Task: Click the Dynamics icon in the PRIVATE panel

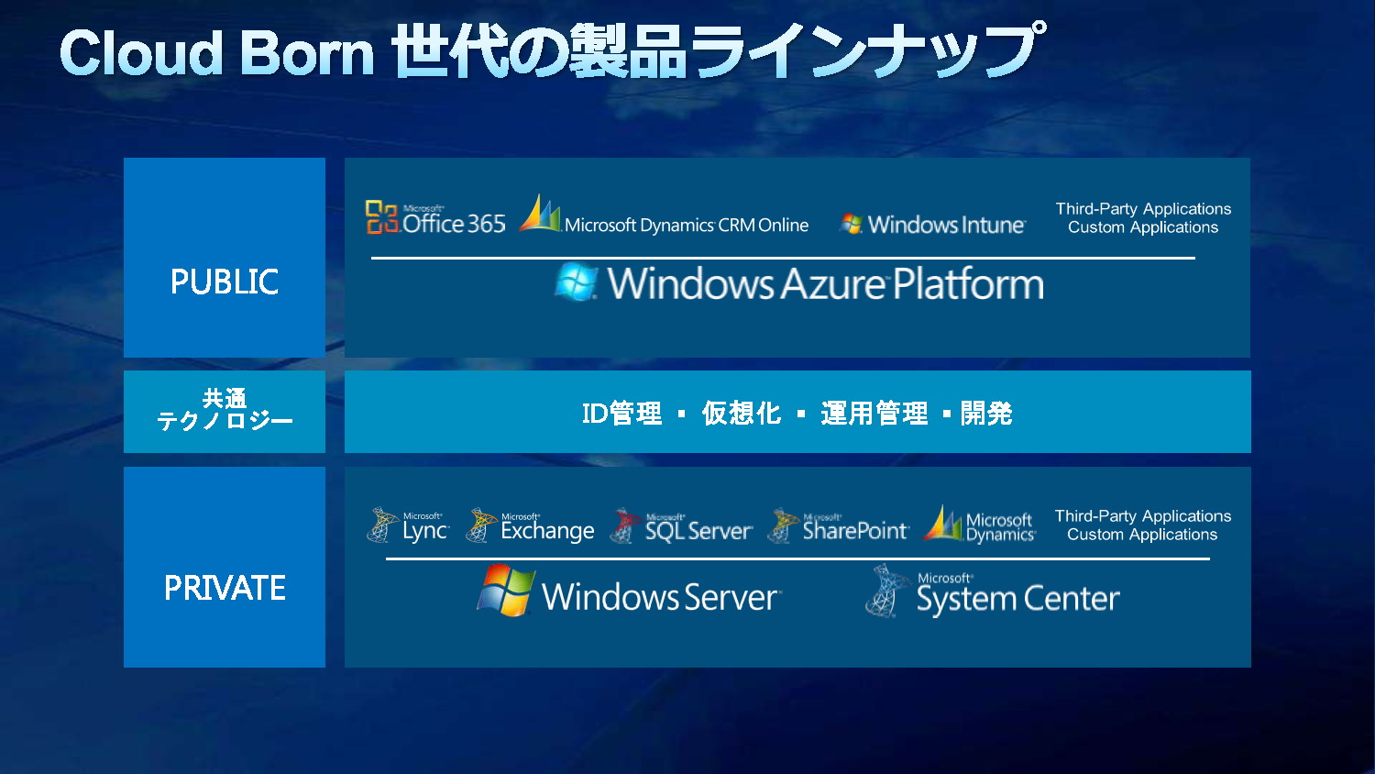Action: 942,523
